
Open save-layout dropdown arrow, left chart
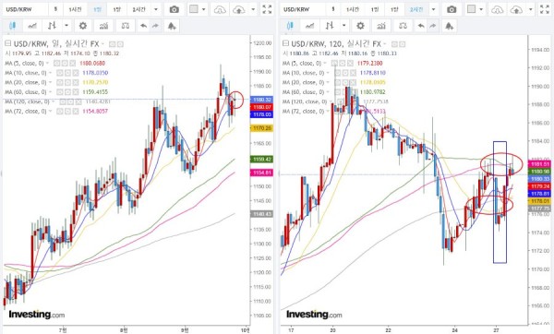tap(253, 9)
